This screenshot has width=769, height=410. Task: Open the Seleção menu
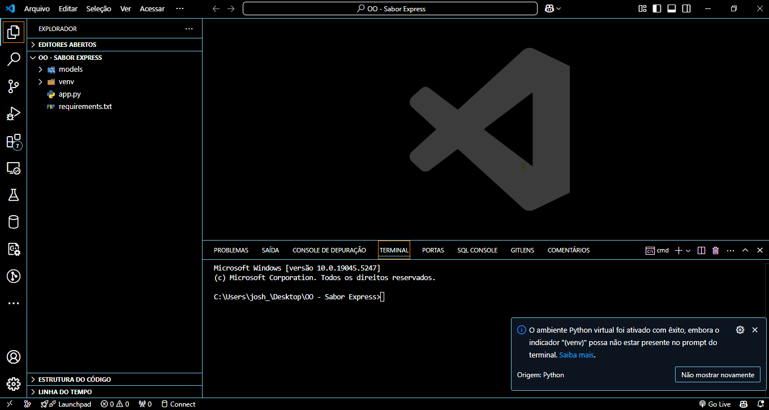(99, 8)
